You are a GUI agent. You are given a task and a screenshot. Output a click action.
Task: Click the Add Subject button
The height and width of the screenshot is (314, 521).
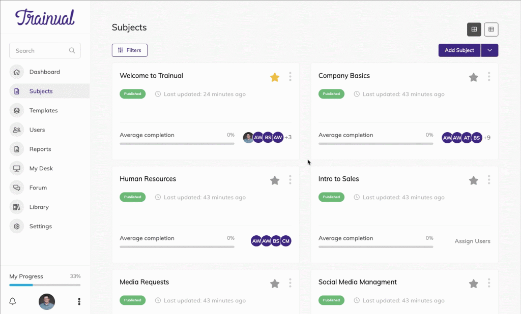click(459, 50)
